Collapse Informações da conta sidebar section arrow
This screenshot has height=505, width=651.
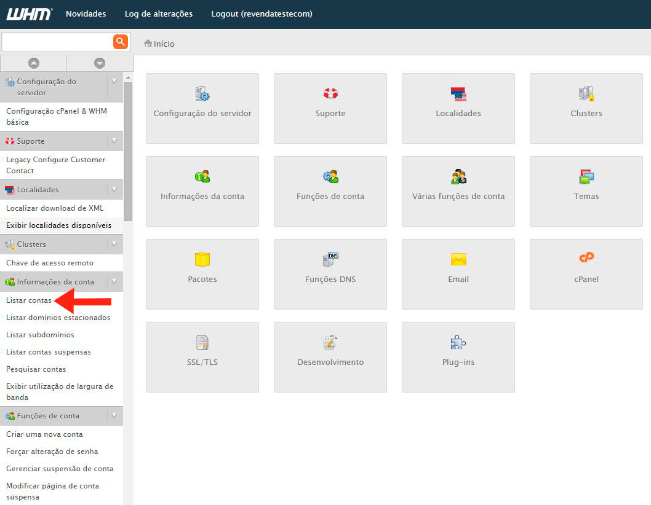[114, 281]
